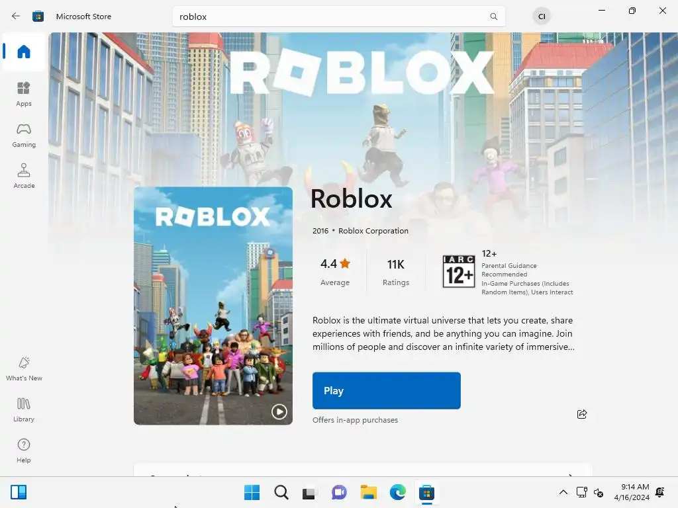
Task: Open the Library section
Action: pos(24,410)
